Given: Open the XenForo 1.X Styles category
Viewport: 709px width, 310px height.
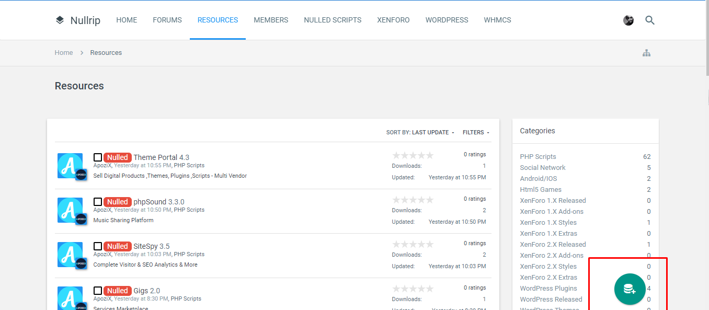Looking at the screenshot, I should [548, 223].
